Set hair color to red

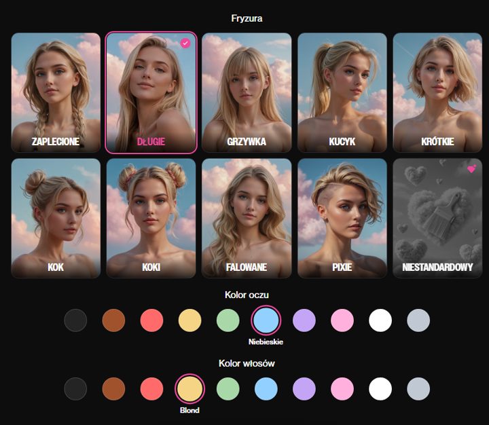point(151,389)
